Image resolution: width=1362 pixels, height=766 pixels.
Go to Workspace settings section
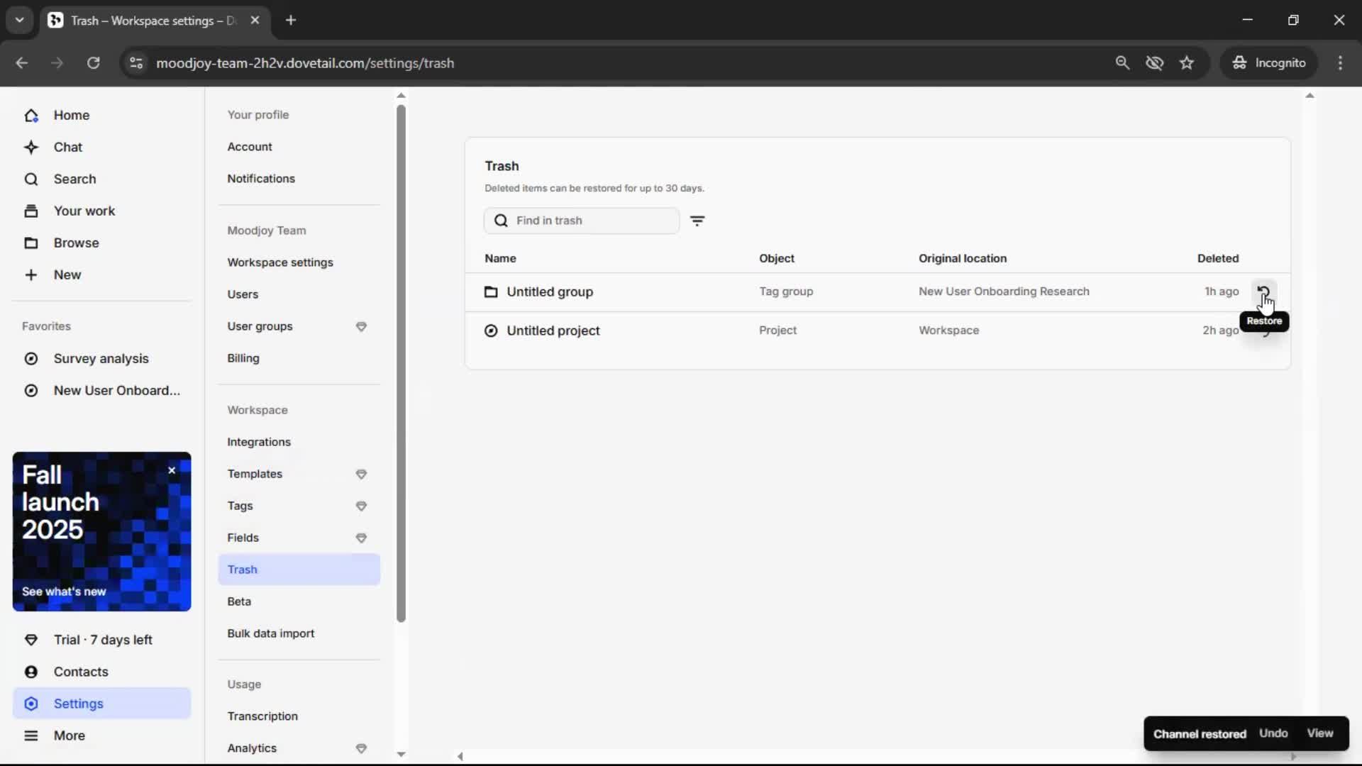tap(280, 262)
